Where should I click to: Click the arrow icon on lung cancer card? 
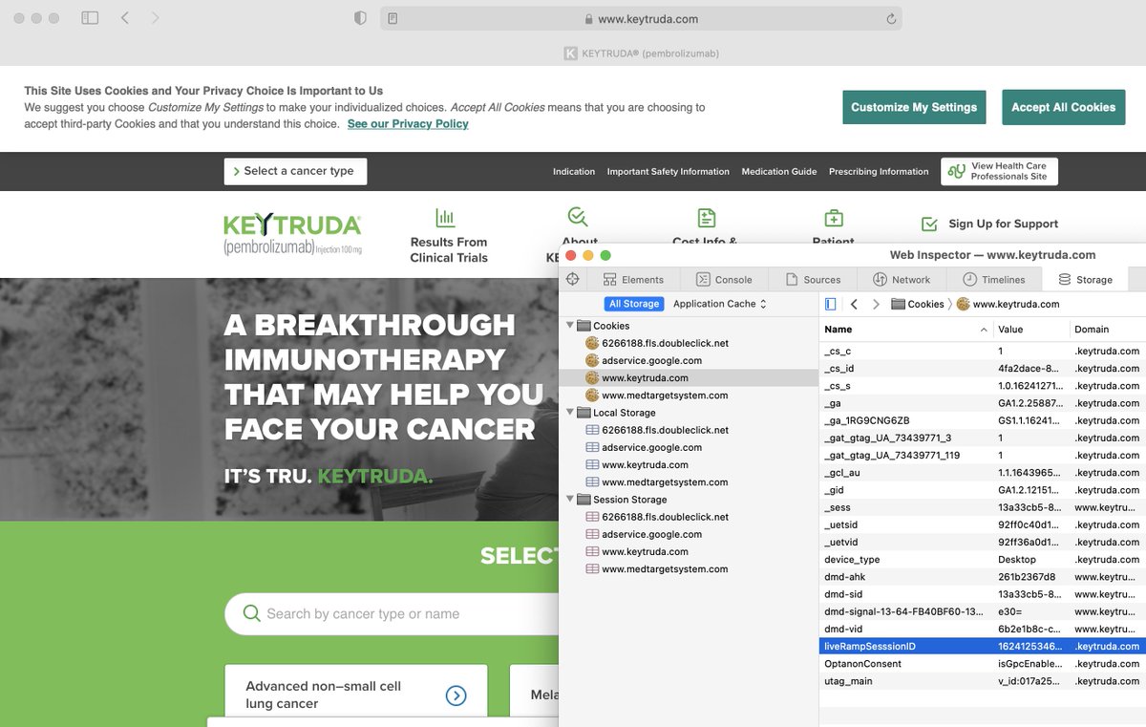click(x=456, y=695)
